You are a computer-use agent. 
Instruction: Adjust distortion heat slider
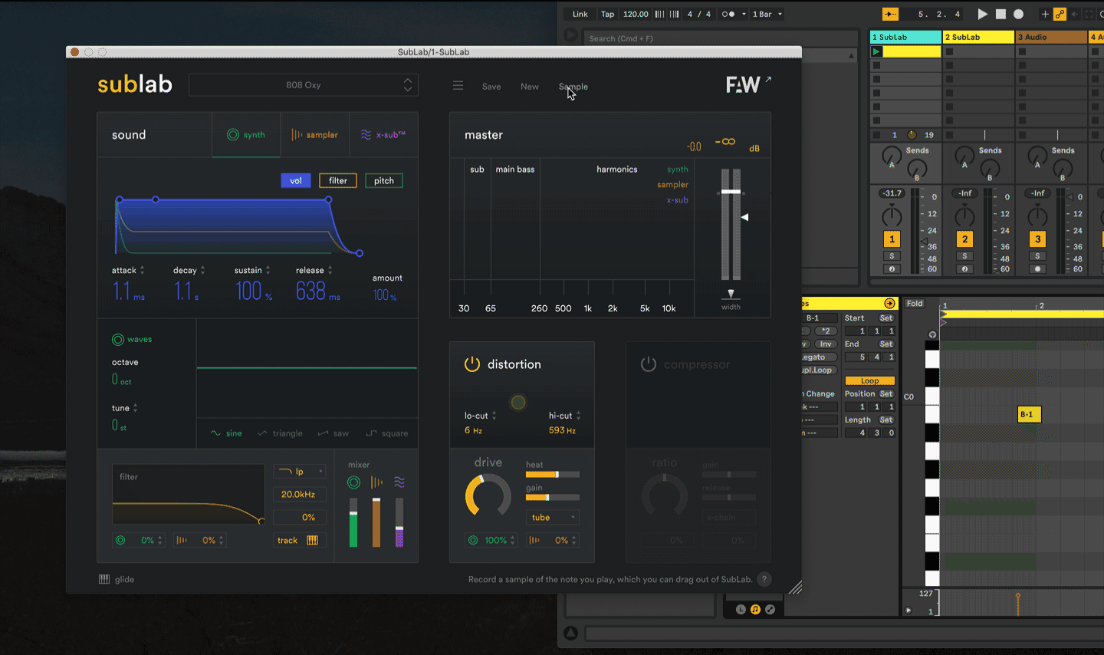tap(553, 475)
